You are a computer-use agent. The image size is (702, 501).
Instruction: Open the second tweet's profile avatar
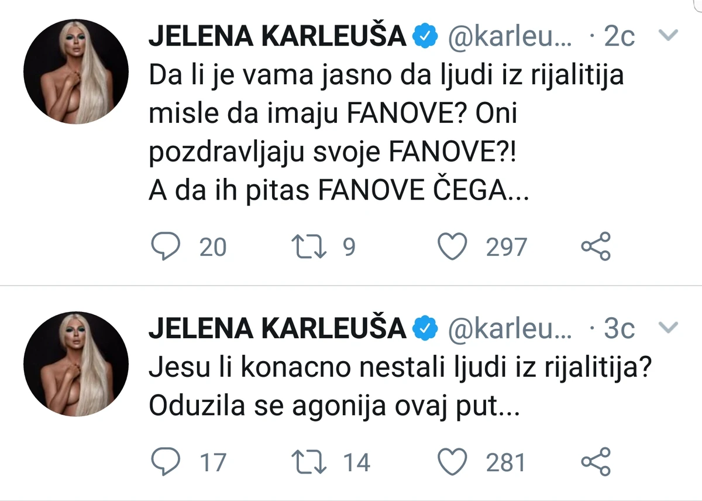[75, 363]
